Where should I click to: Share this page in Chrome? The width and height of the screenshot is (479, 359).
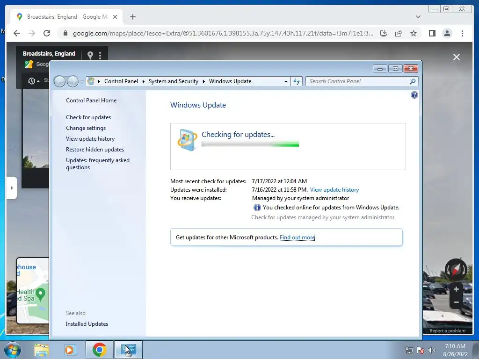pyautogui.click(x=399, y=33)
